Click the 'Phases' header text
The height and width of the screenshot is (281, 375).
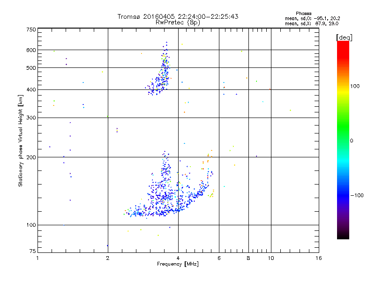[x=303, y=14]
